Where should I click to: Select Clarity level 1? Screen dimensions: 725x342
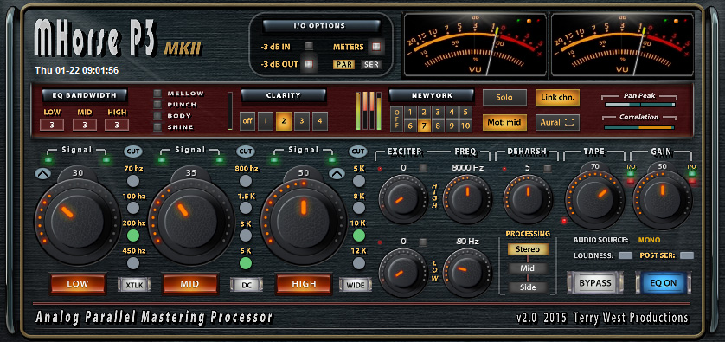pyautogui.click(x=266, y=121)
